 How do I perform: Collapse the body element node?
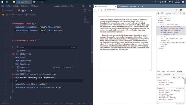point(159,22)
